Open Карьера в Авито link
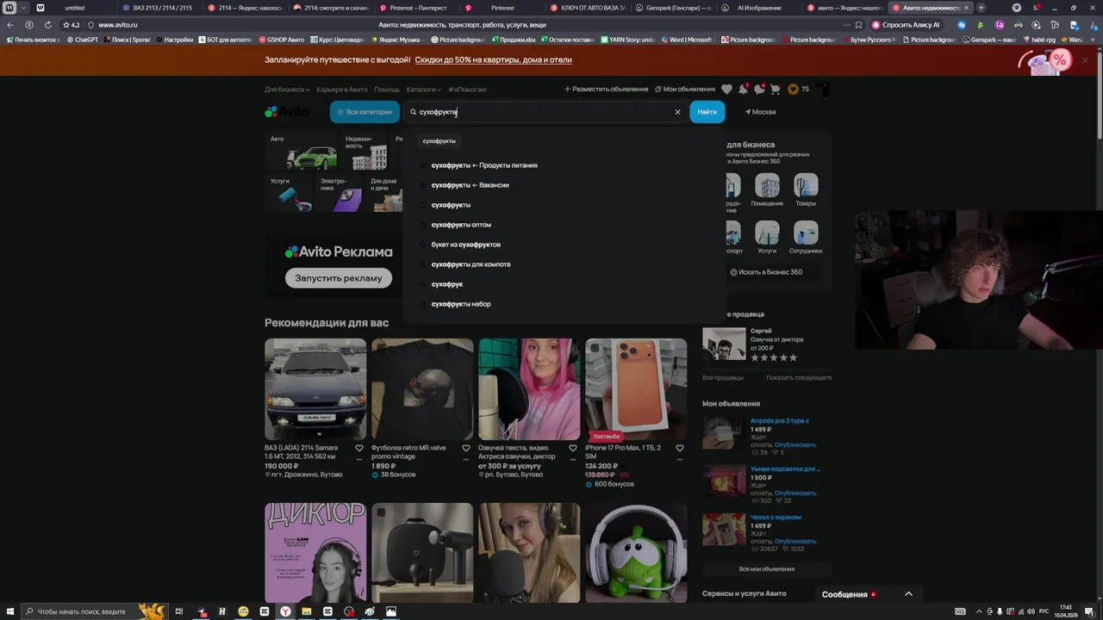Image resolution: width=1103 pixels, height=620 pixels. (342, 90)
